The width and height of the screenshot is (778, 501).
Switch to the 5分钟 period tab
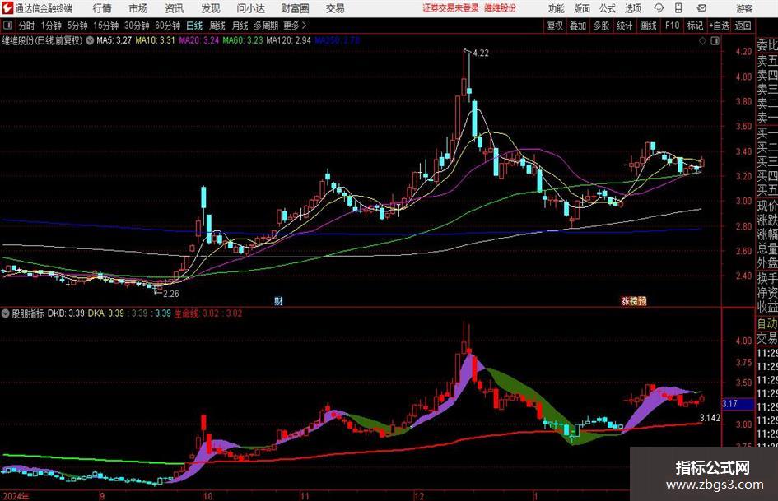tap(77, 26)
